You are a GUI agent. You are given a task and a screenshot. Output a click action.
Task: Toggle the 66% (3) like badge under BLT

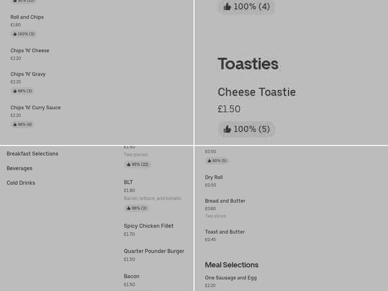[x=136, y=208]
